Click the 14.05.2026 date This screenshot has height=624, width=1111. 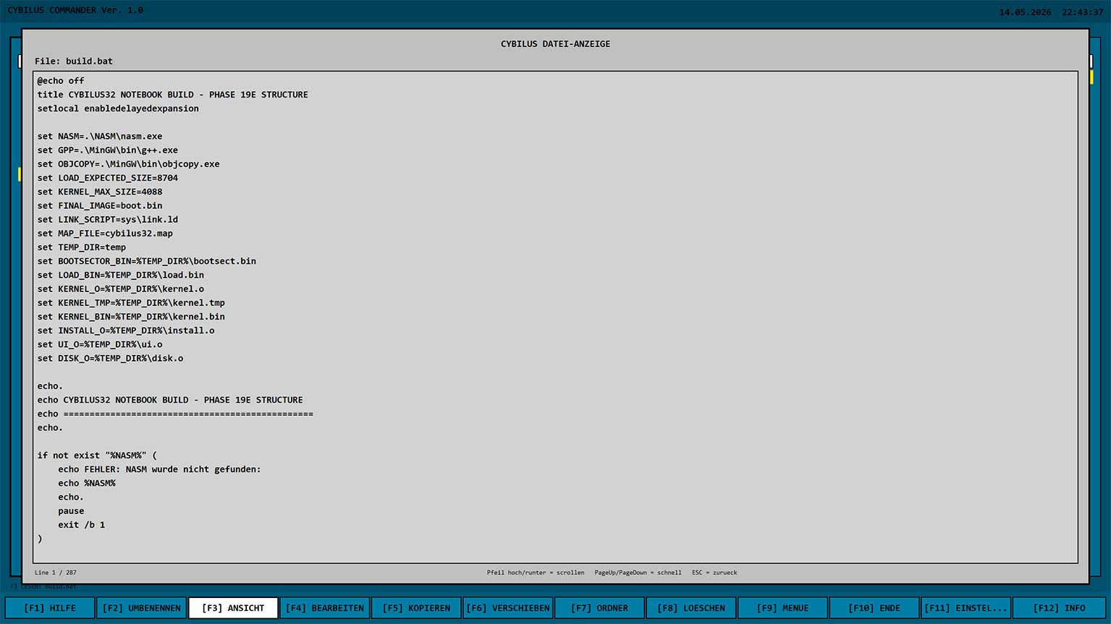1025,12
